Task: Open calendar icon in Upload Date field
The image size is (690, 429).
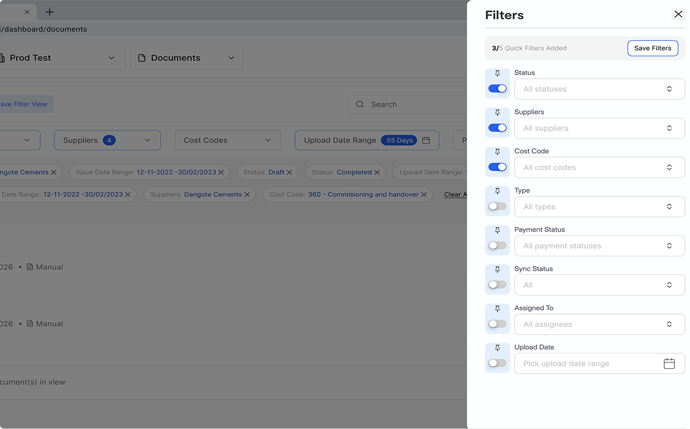Action: (669, 363)
